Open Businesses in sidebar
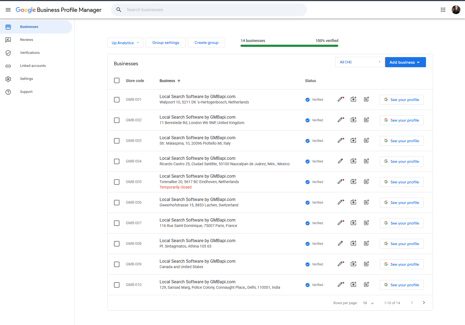Viewport: 465px width, 325px height. (x=36, y=27)
